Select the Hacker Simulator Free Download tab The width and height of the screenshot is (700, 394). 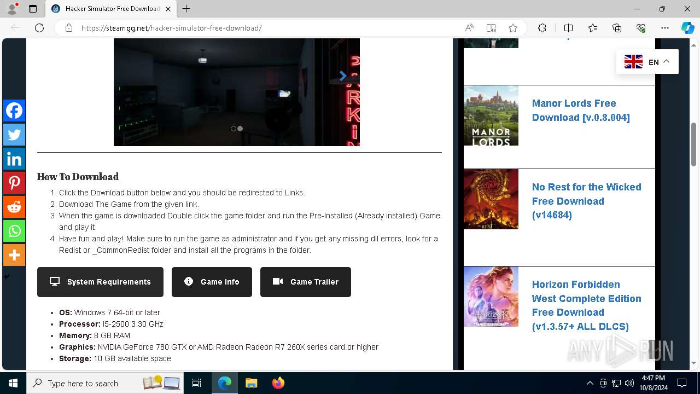tap(110, 9)
